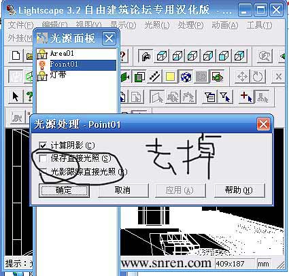Click the X delete icon in toolbar
289x276 pixels.
coord(279,77)
